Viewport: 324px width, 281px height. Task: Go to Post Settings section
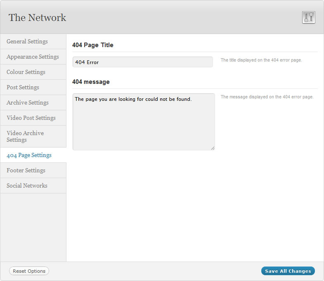point(23,87)
